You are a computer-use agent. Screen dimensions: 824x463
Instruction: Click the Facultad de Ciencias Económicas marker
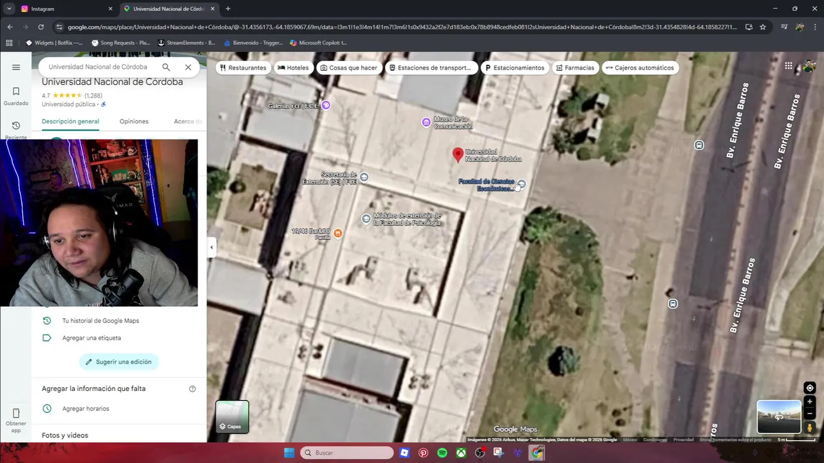pyautogui.click(x=521, y=185)
